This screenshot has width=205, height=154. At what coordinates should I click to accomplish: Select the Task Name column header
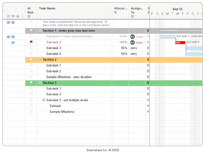(x=47, y=8)
